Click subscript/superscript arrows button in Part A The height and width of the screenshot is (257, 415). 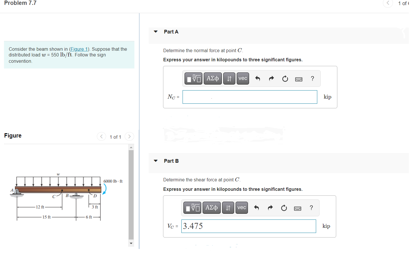coord(229,78)
